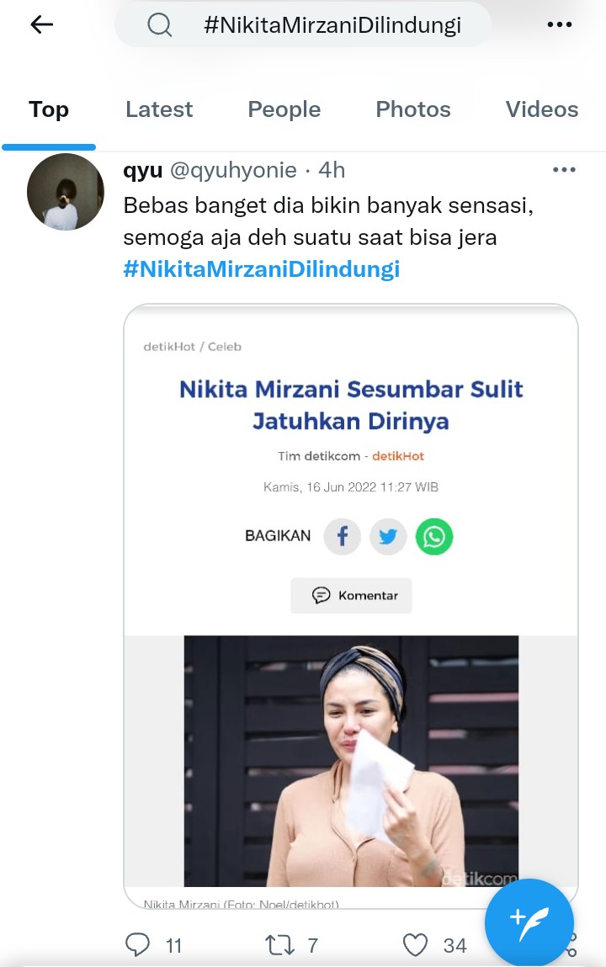
Task: Open the tweet's three-dot options
Action: 564,170
